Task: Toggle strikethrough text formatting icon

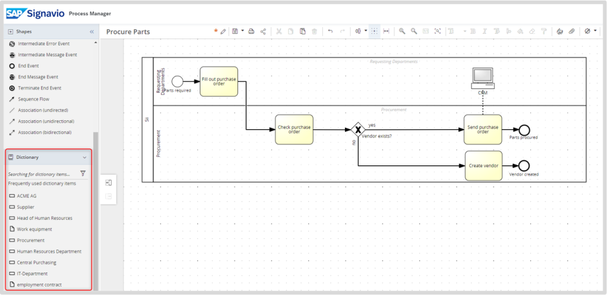Action: 497,31
